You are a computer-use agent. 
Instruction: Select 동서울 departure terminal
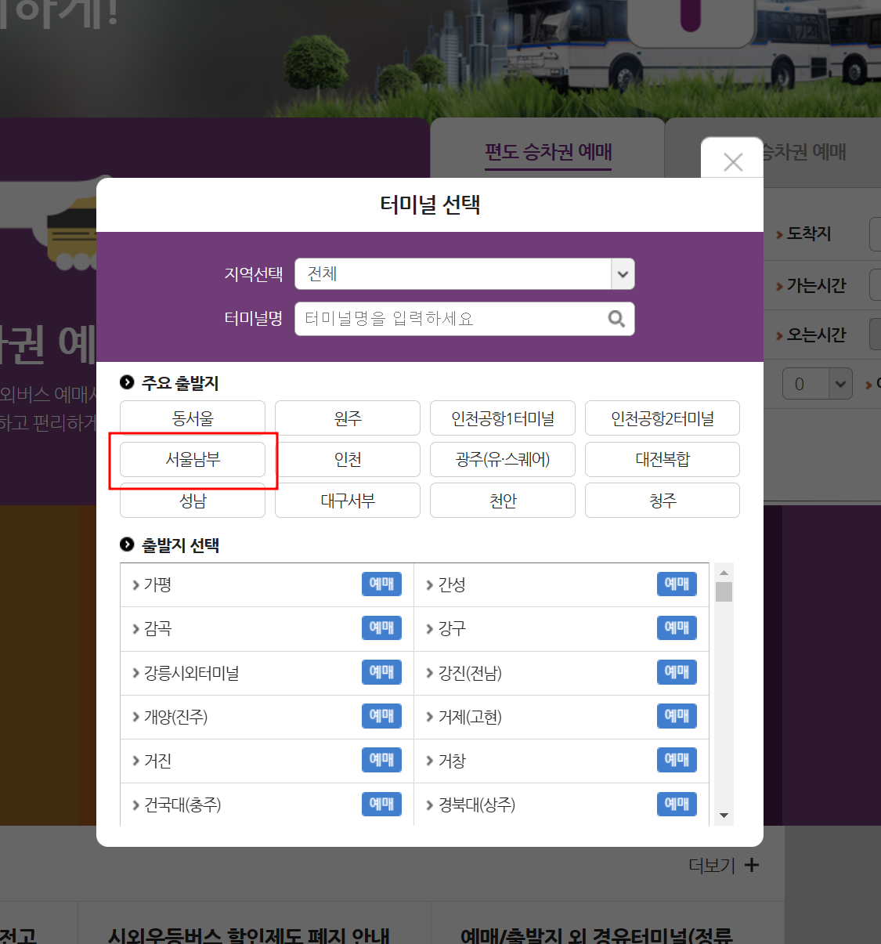(x=193, y=418)
